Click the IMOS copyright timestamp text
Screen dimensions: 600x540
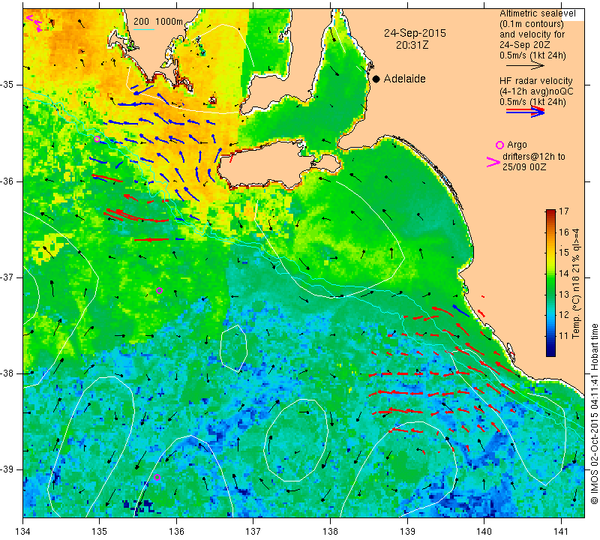pyautogui.click(x=594, y=413)
